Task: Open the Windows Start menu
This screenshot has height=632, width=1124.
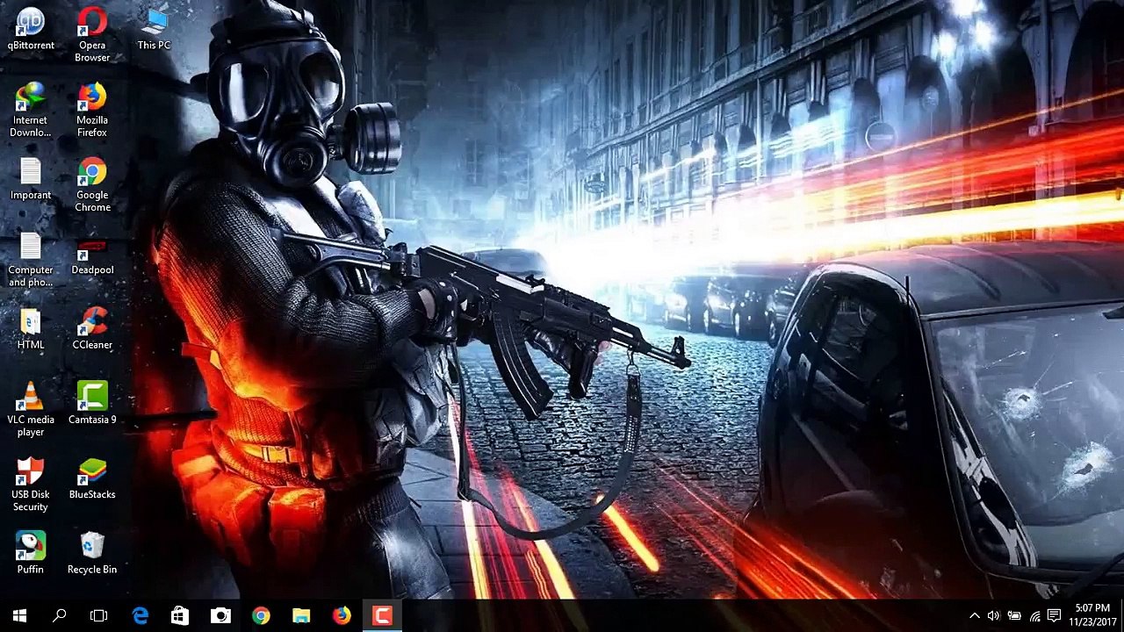Action: [19, 616]
